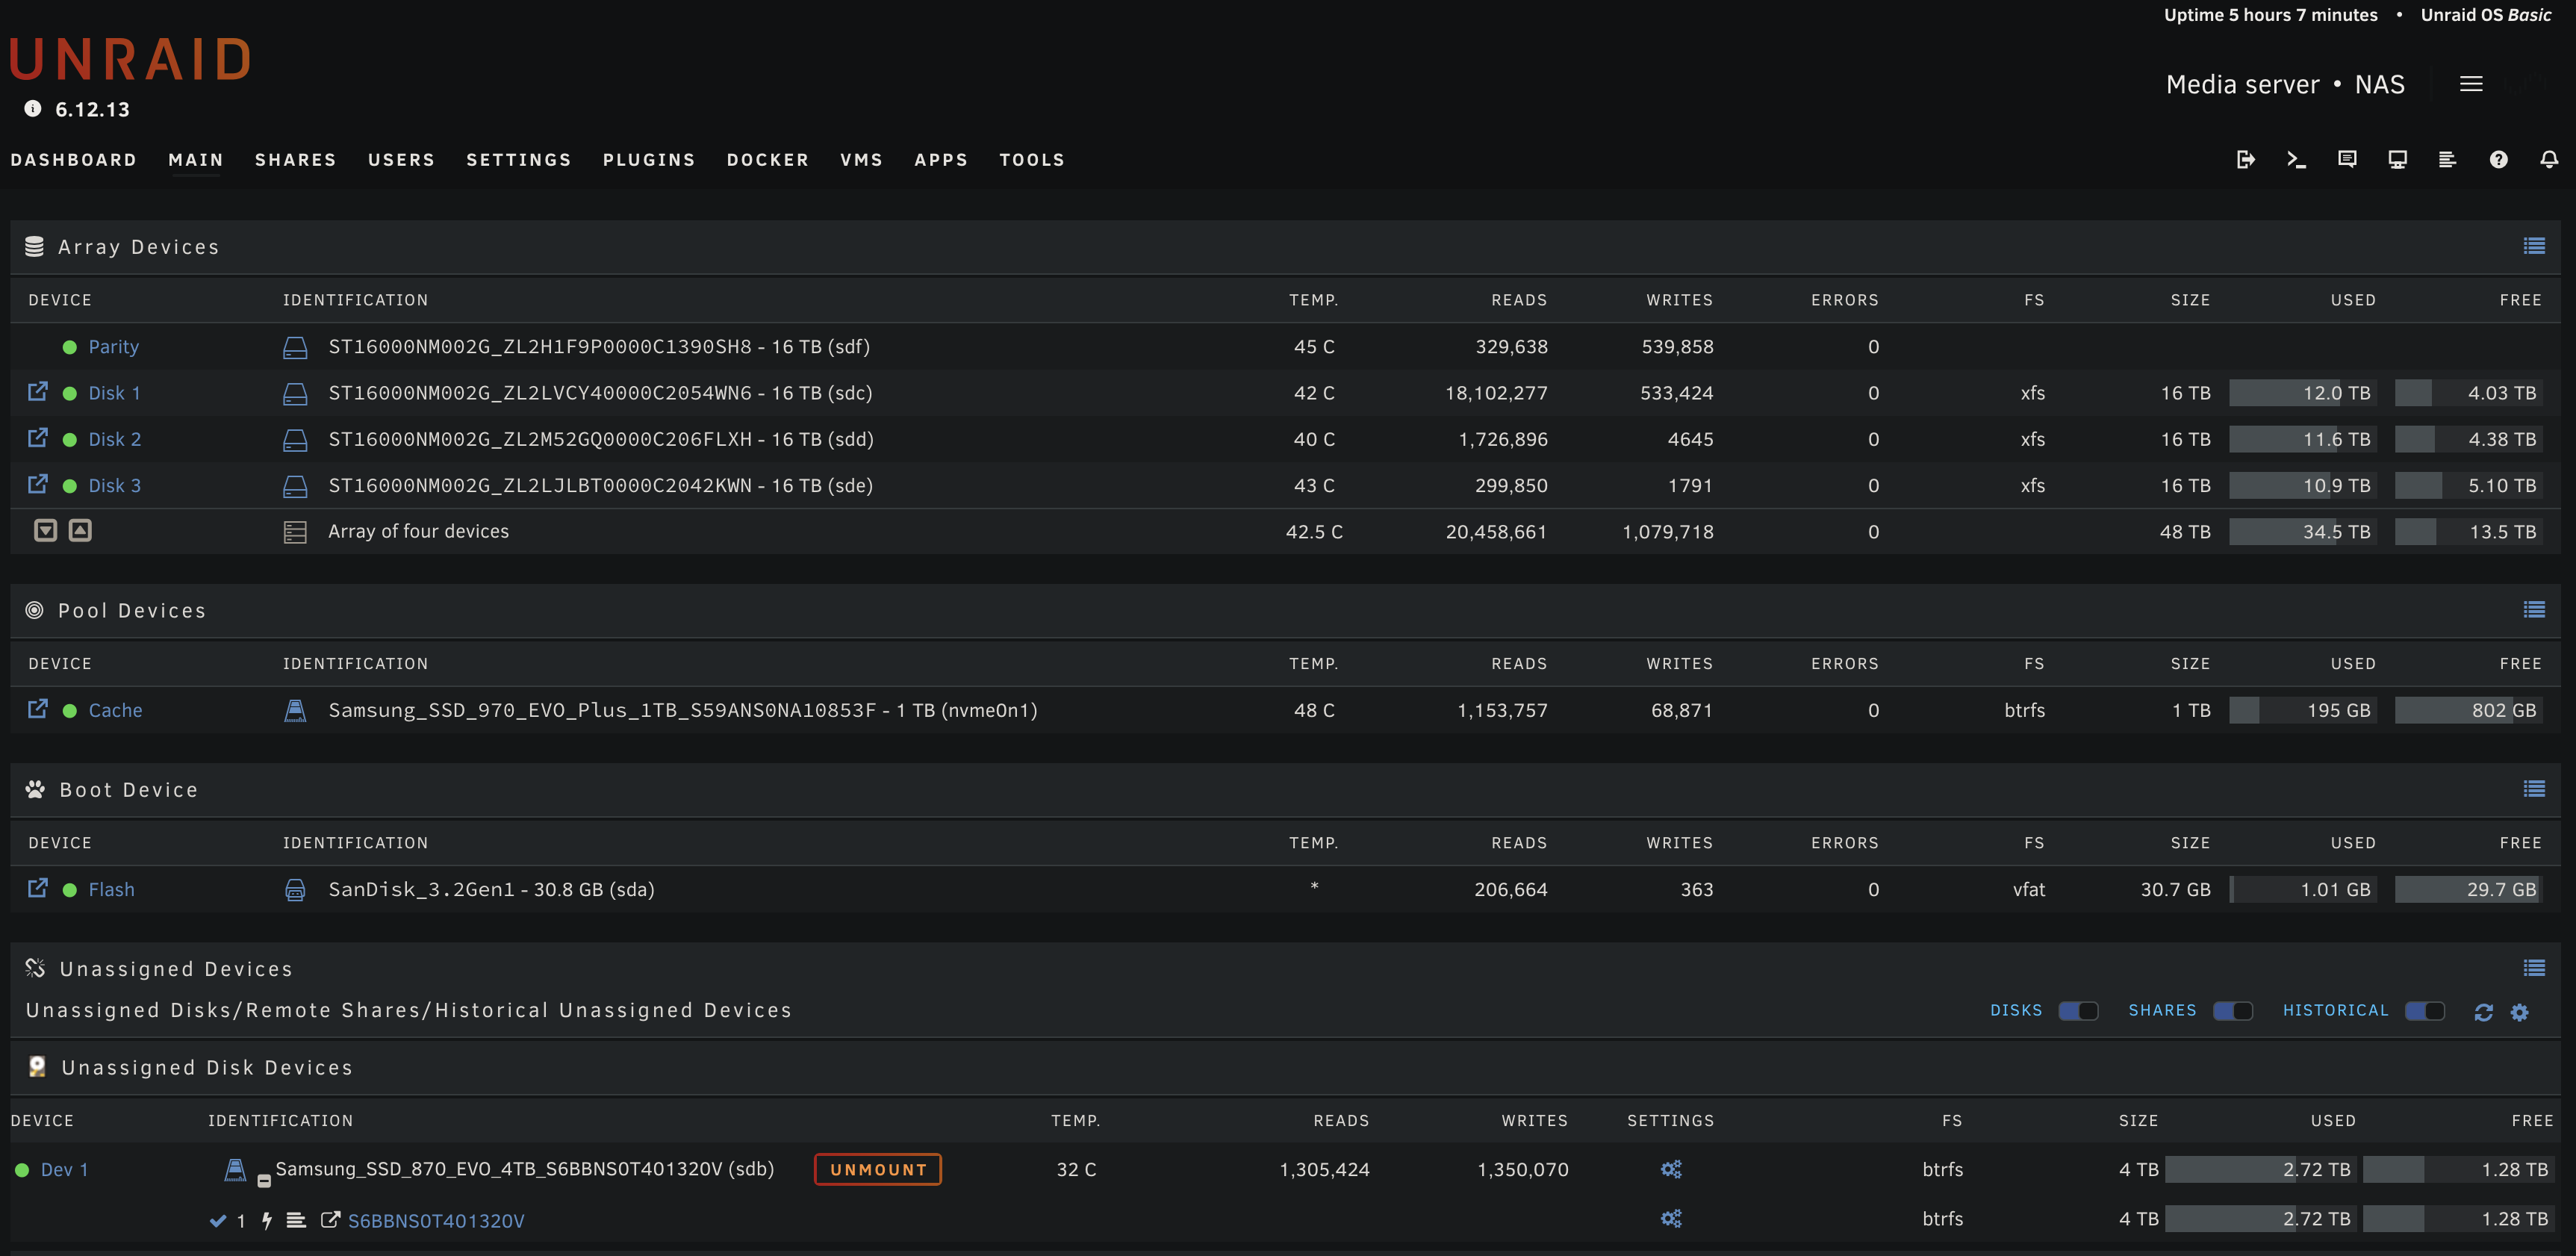Browse Cache pool via its folder-link icon

pos(38,709)
